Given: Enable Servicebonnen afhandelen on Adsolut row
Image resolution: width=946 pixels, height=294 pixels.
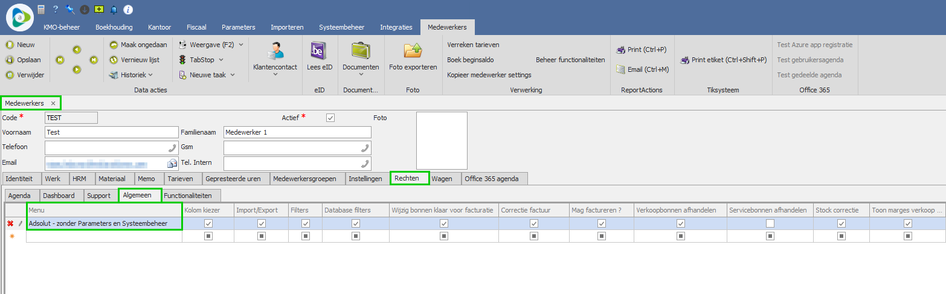Looking at the screenshot, I should tap(770, 223).
